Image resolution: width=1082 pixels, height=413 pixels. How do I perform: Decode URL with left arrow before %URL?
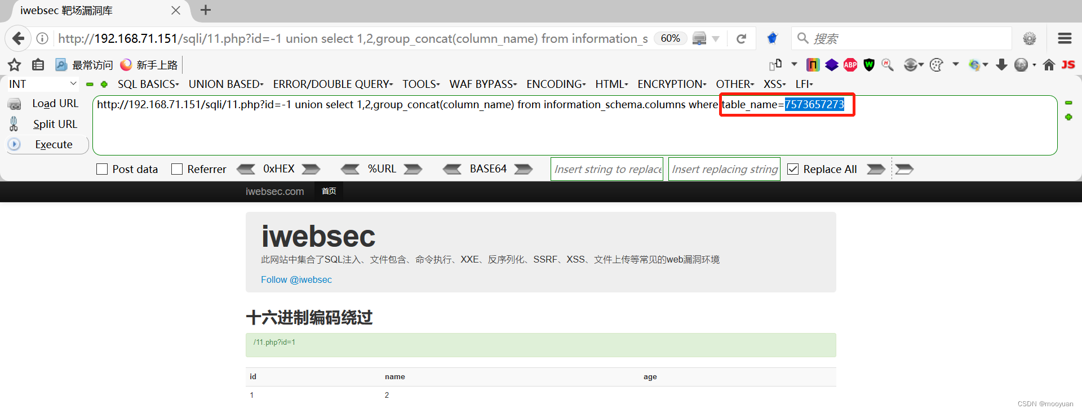(x=350, y=169)
